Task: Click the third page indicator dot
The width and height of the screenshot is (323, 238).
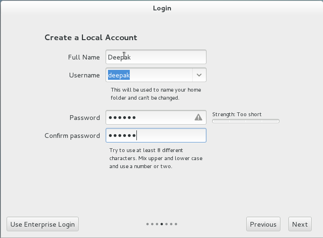Action: [157, 224]
